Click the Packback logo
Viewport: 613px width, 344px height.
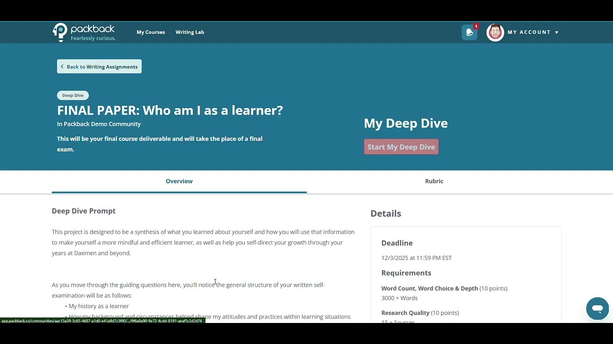pyautogui.click(x=84, y=32)
